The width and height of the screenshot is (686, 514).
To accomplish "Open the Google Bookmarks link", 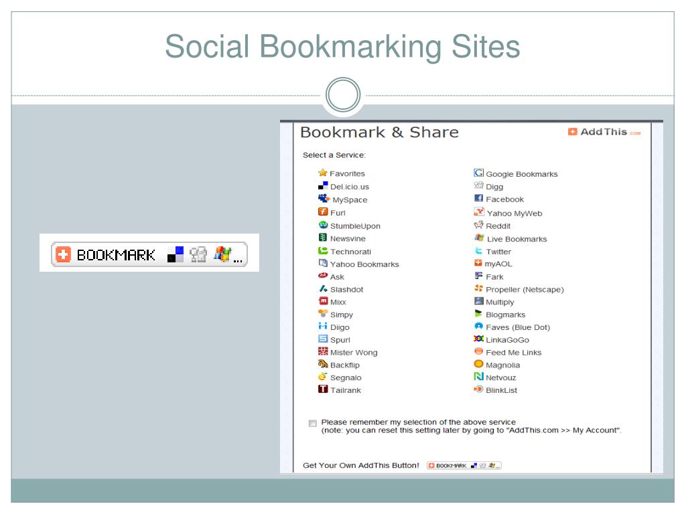I will tap(521, 174).
